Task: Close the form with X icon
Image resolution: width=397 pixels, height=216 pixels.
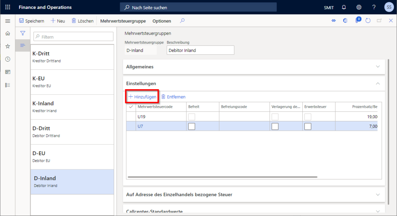Action: tap(391, 21)
